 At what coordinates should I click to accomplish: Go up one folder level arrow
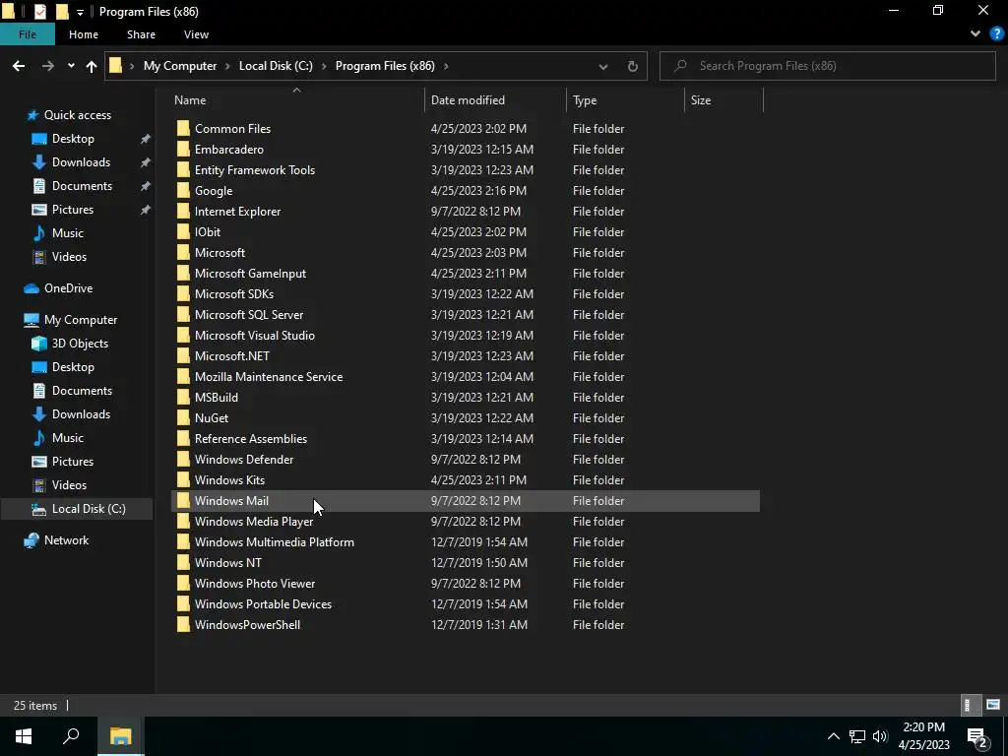(x=92, y=66)
